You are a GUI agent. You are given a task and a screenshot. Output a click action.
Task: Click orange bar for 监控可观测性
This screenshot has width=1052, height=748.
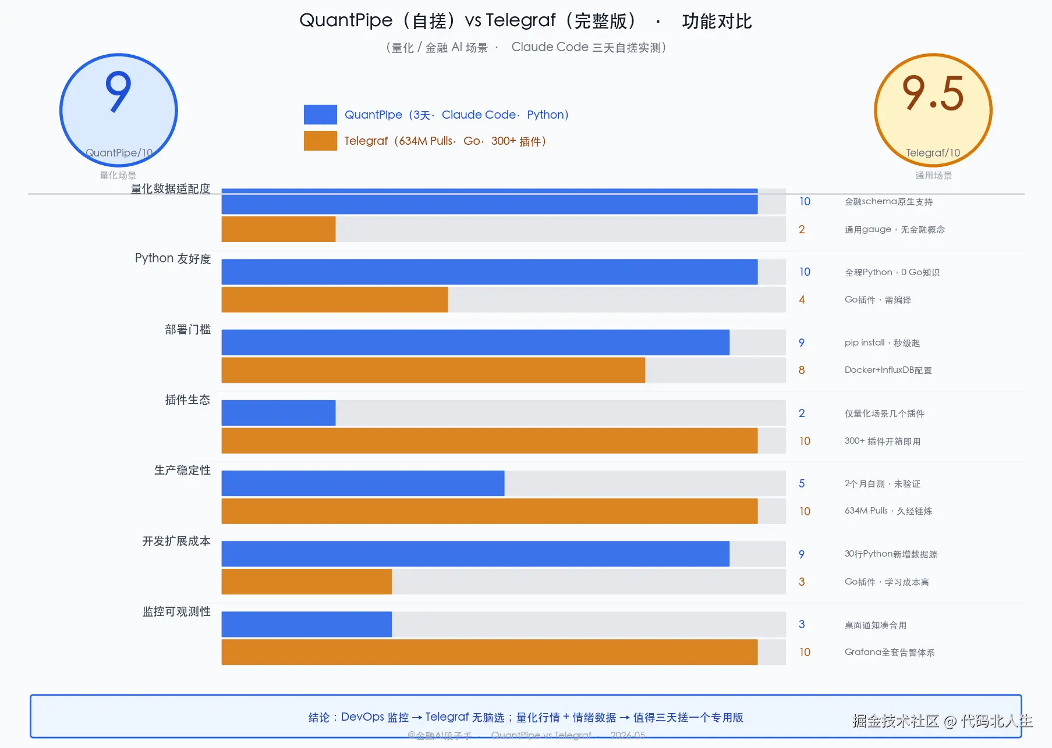[490, 652]
